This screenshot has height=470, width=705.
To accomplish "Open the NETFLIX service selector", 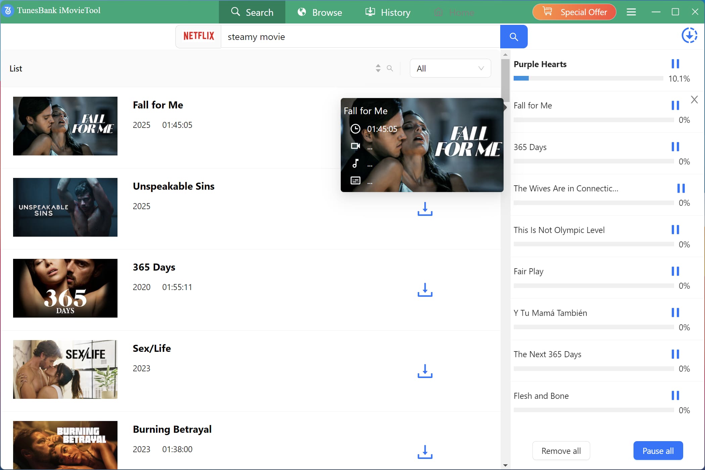I will coord(198,36).
